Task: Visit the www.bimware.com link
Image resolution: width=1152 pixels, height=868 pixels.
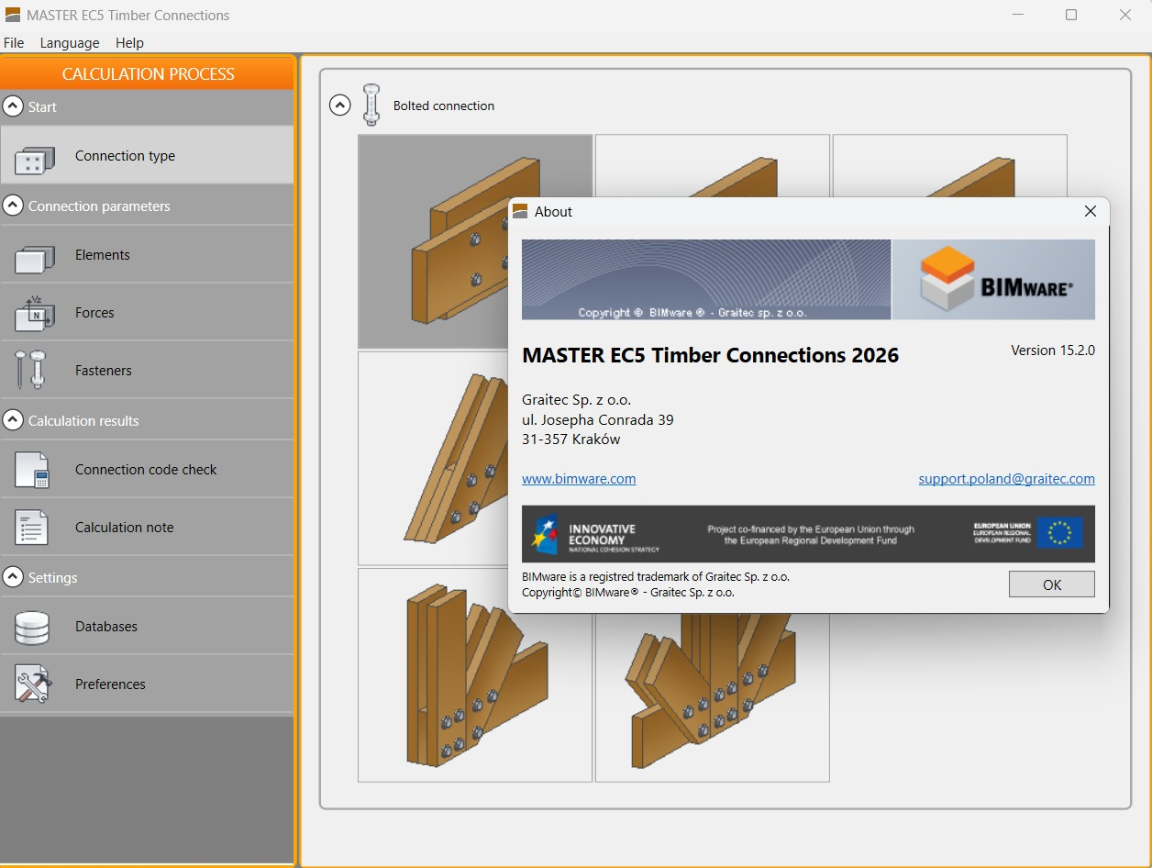Action: click(x=579, y=478)
